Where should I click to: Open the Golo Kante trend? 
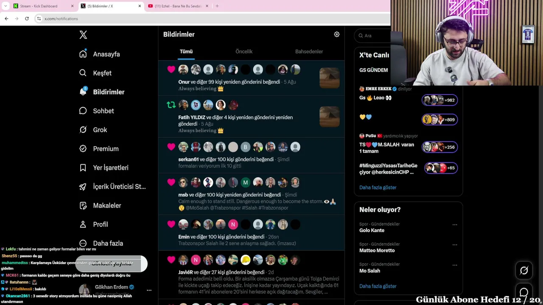[372, 230]
